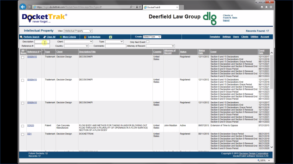Sort by Attorney of Record column header
The height and width of the screenshot is (164, 293).
(x=170, y=52)
